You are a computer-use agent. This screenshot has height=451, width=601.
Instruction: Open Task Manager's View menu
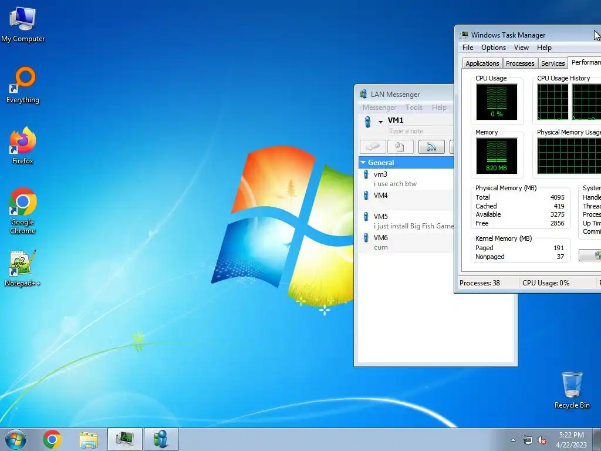521,48
